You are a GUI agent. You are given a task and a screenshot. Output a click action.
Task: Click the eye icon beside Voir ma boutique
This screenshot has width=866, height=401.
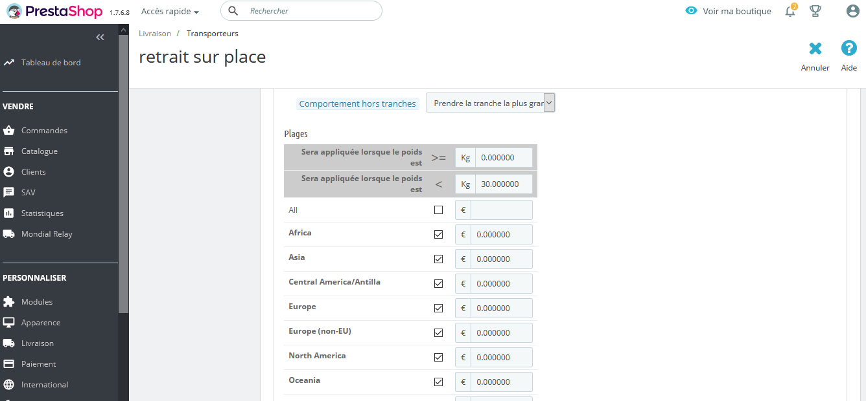692,11
